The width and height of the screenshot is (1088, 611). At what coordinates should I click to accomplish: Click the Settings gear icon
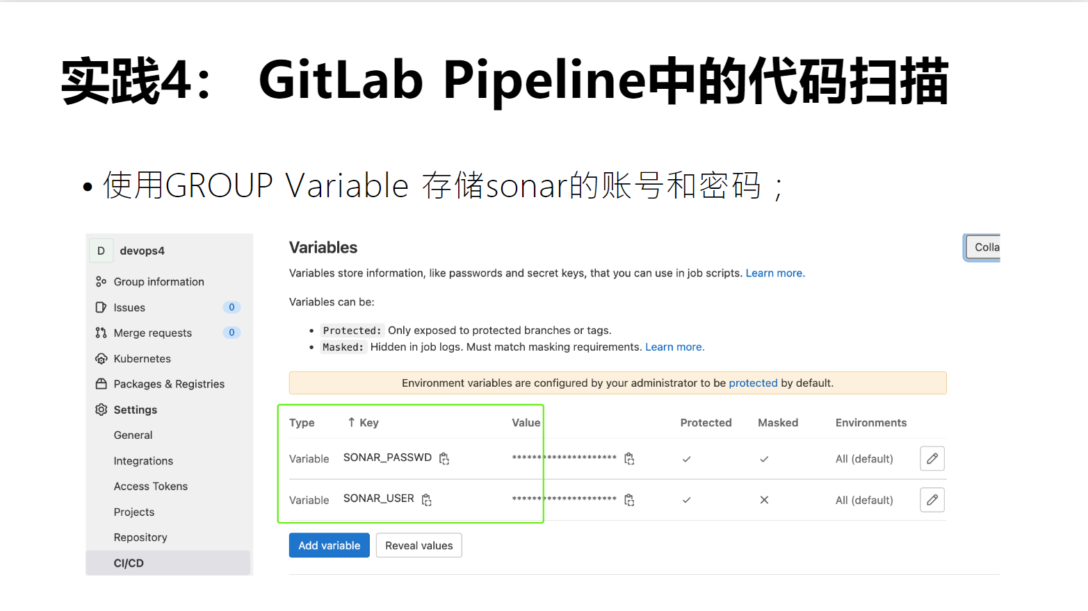[101, 410]
